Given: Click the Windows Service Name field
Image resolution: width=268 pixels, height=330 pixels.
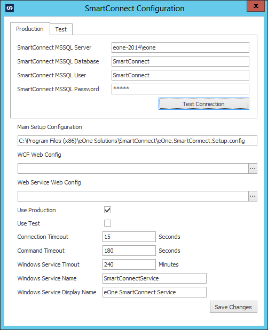Looking at the screenshot, I should point(154,278).
